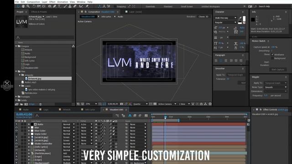This screenshot has height=164, width=292.
Task: Select the Selection arrow tool
Action: 18,6
